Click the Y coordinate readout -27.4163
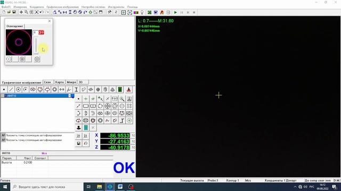This screenshot has height=191, width=341. (115, 142)
